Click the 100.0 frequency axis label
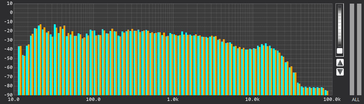This screenshot has width=364, height=104. (x=93, y=100)
